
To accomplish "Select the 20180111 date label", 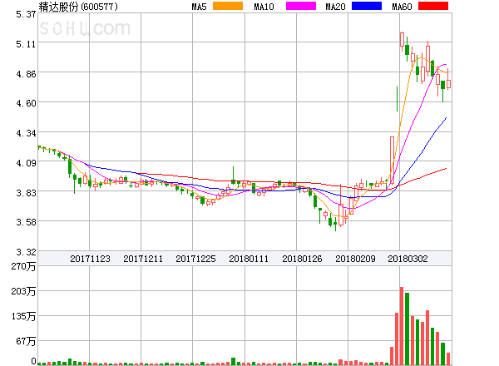I will 249,259.
